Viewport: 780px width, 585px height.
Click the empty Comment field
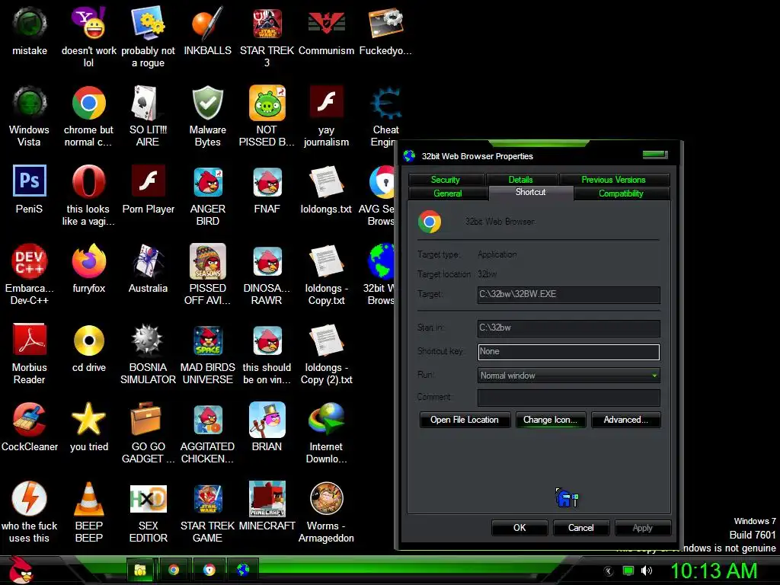(568, 398)
